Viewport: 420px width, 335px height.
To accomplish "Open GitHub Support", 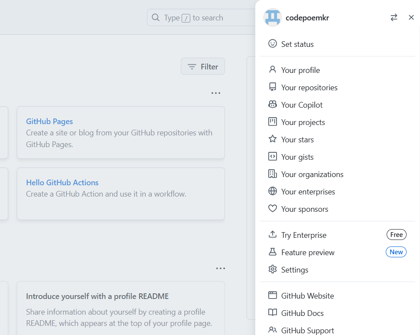I will coord(337,330).
